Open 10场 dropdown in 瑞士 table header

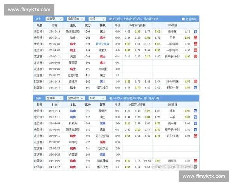tap(97, 19)
